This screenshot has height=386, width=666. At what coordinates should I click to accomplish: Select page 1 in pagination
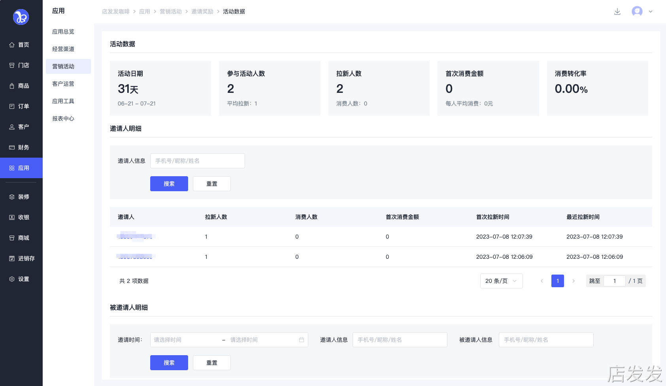pos(558,281)
